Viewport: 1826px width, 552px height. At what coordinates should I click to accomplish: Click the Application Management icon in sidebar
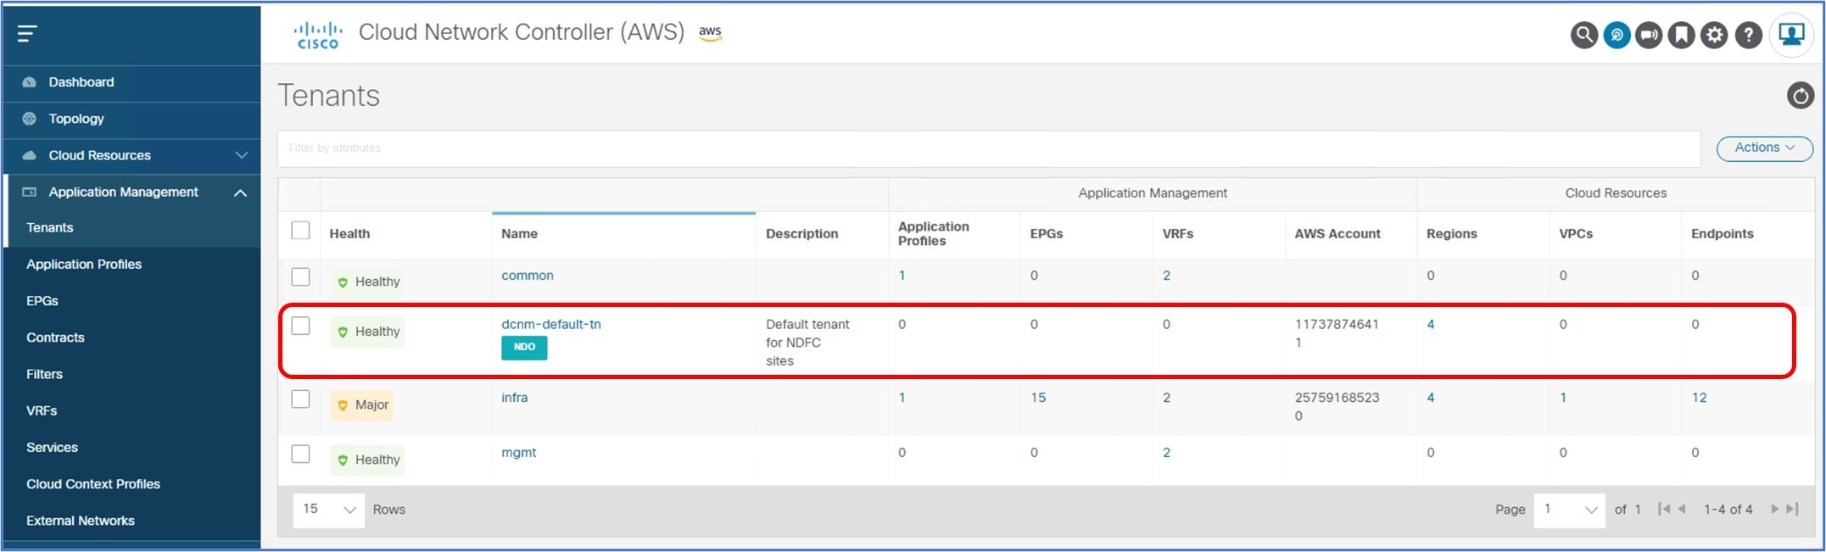click(30, 192)
